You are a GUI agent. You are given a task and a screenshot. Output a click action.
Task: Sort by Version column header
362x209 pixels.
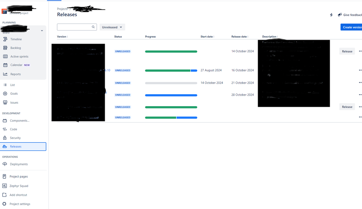[62, 36]
